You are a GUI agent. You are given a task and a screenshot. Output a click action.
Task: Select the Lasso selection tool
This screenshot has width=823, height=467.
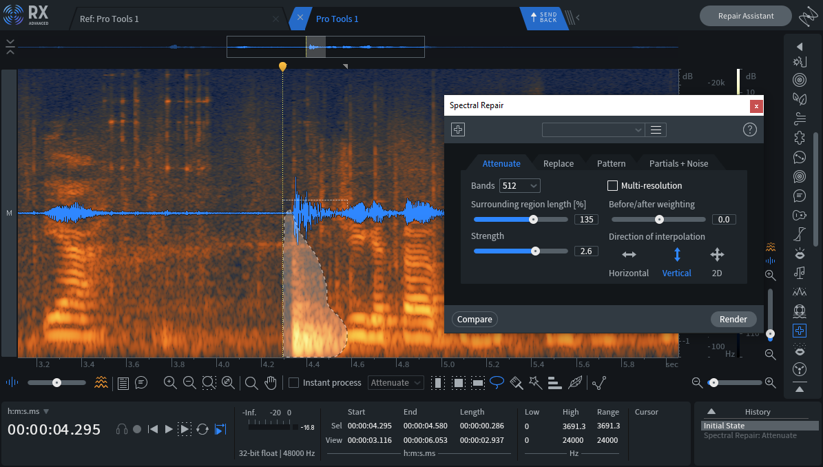point(497,382)
